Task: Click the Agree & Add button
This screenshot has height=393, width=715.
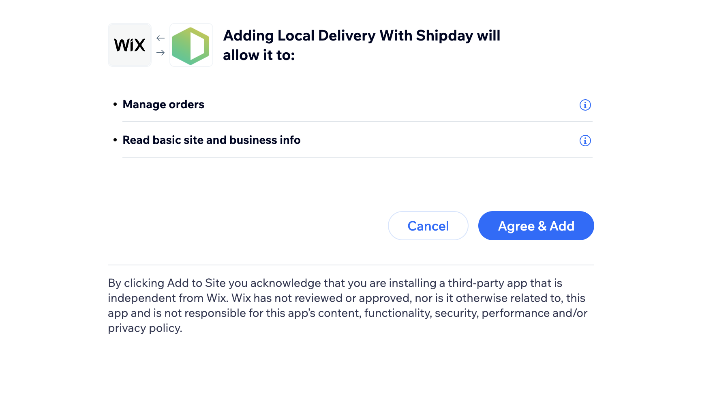Action: click(536, 226)
